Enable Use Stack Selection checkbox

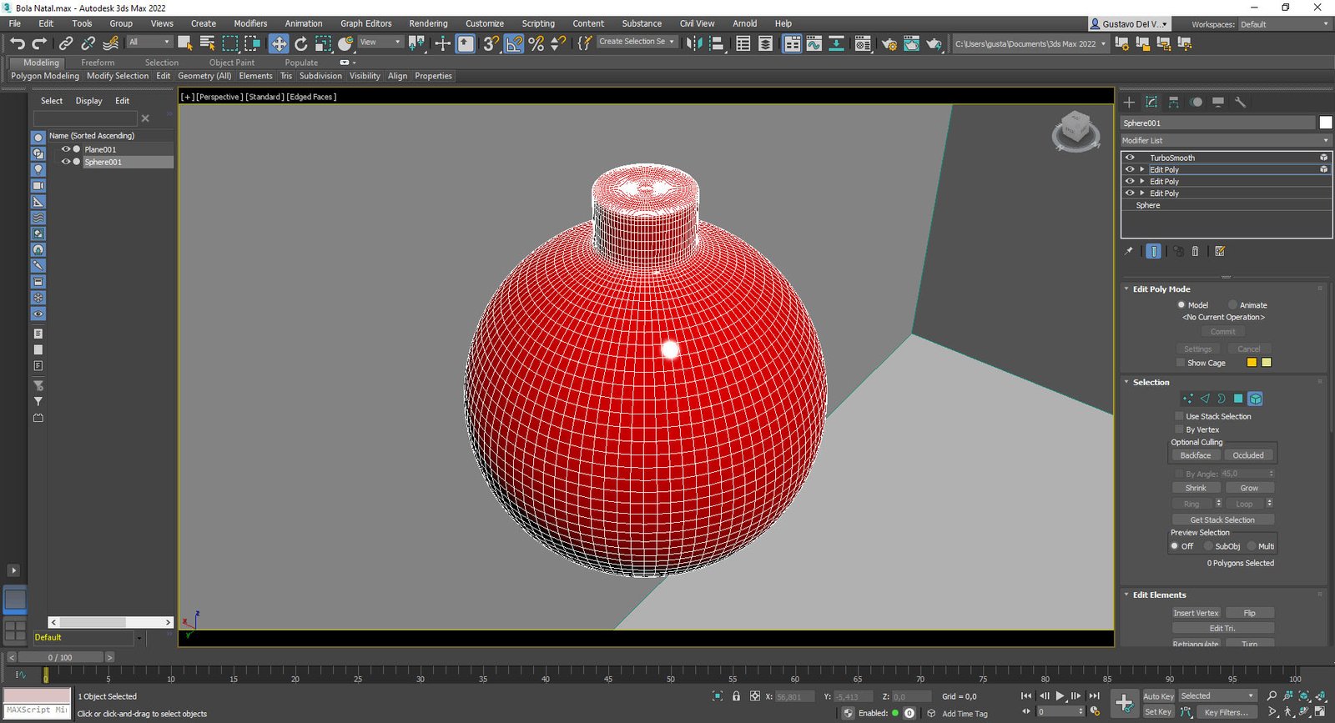click(1180, 416)
